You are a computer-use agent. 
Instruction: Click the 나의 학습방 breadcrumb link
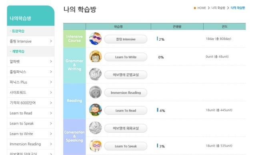click(218, 8)
